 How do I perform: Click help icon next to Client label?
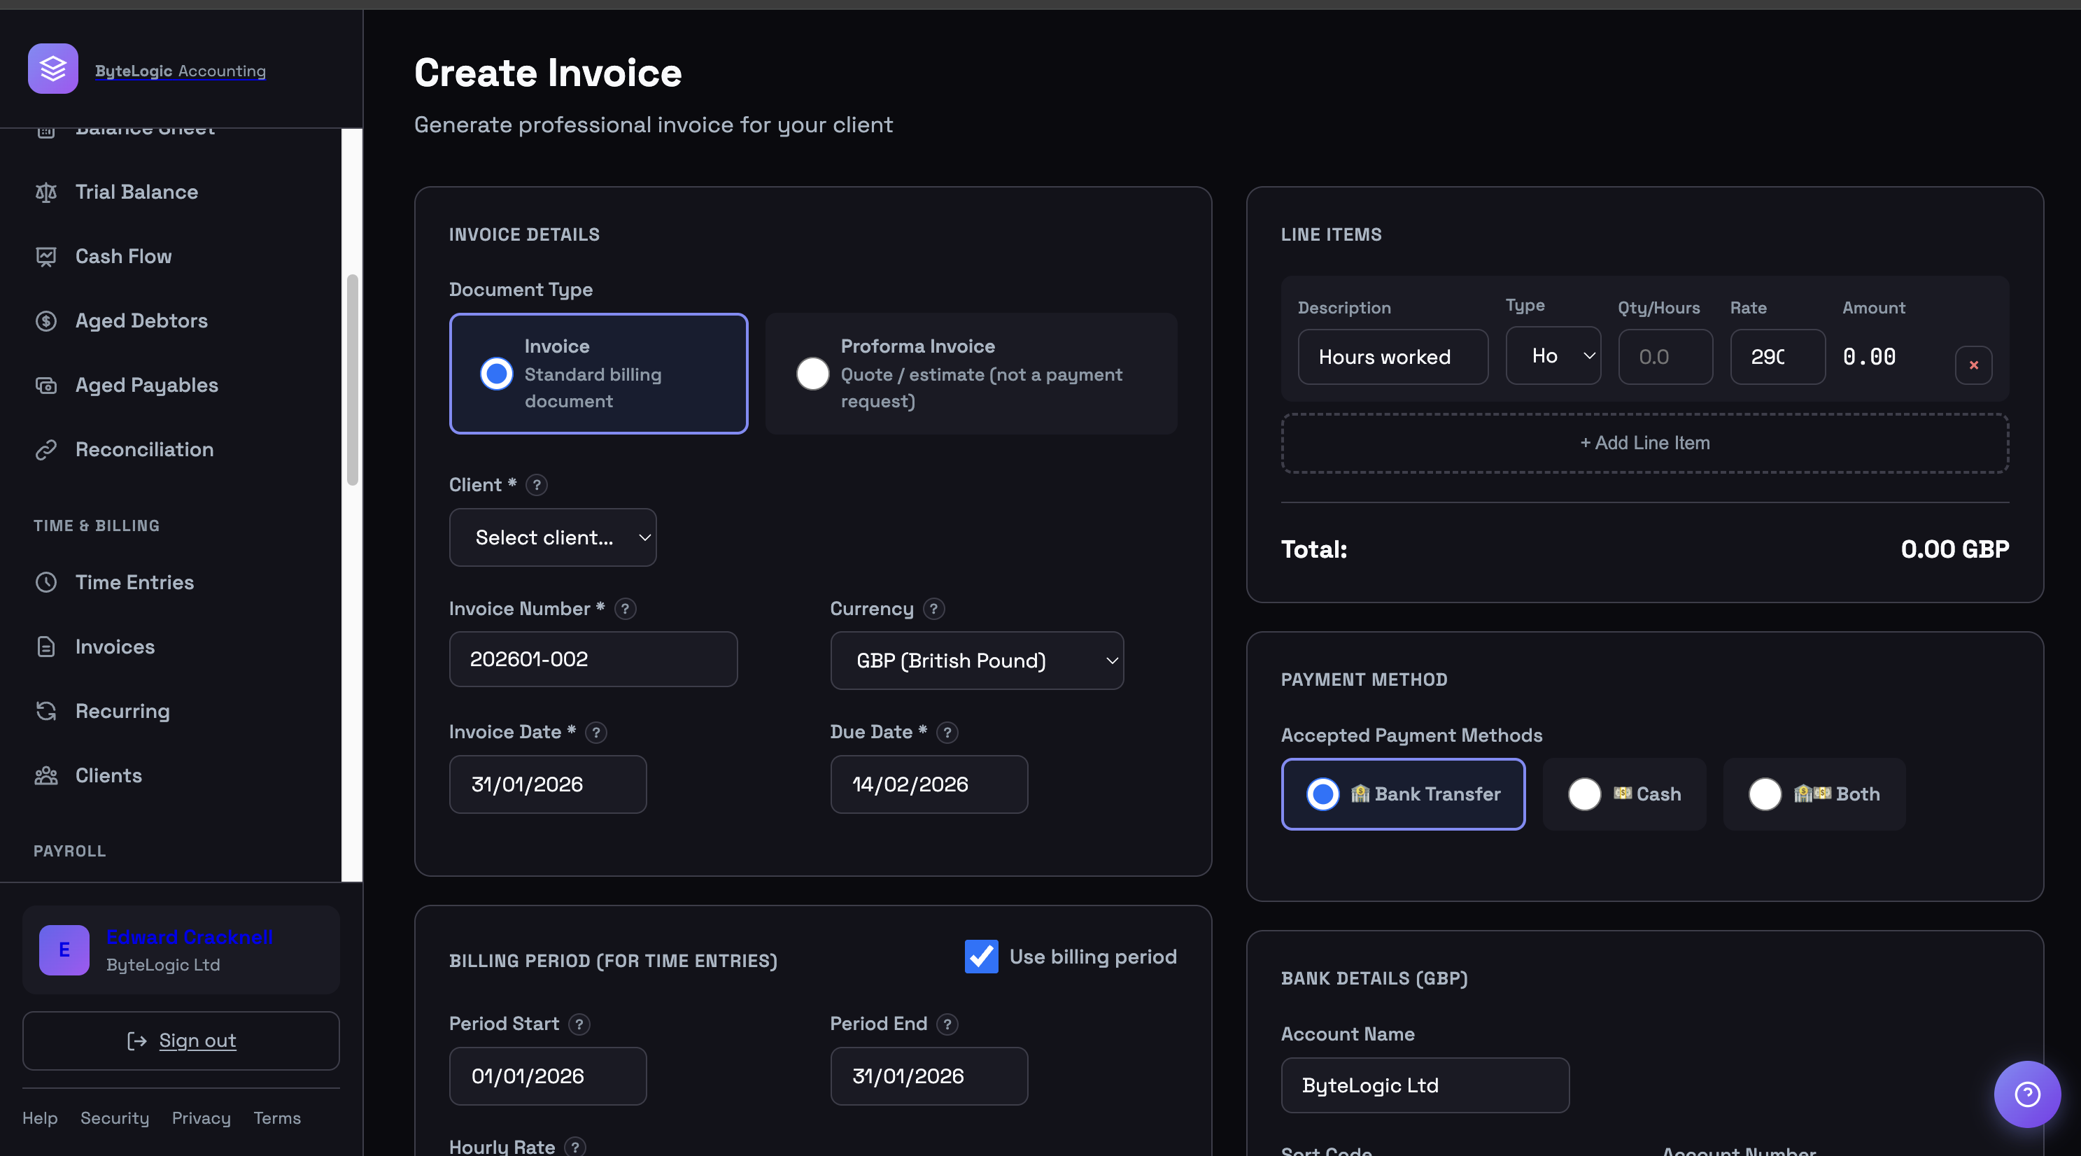tap(537, 485)
